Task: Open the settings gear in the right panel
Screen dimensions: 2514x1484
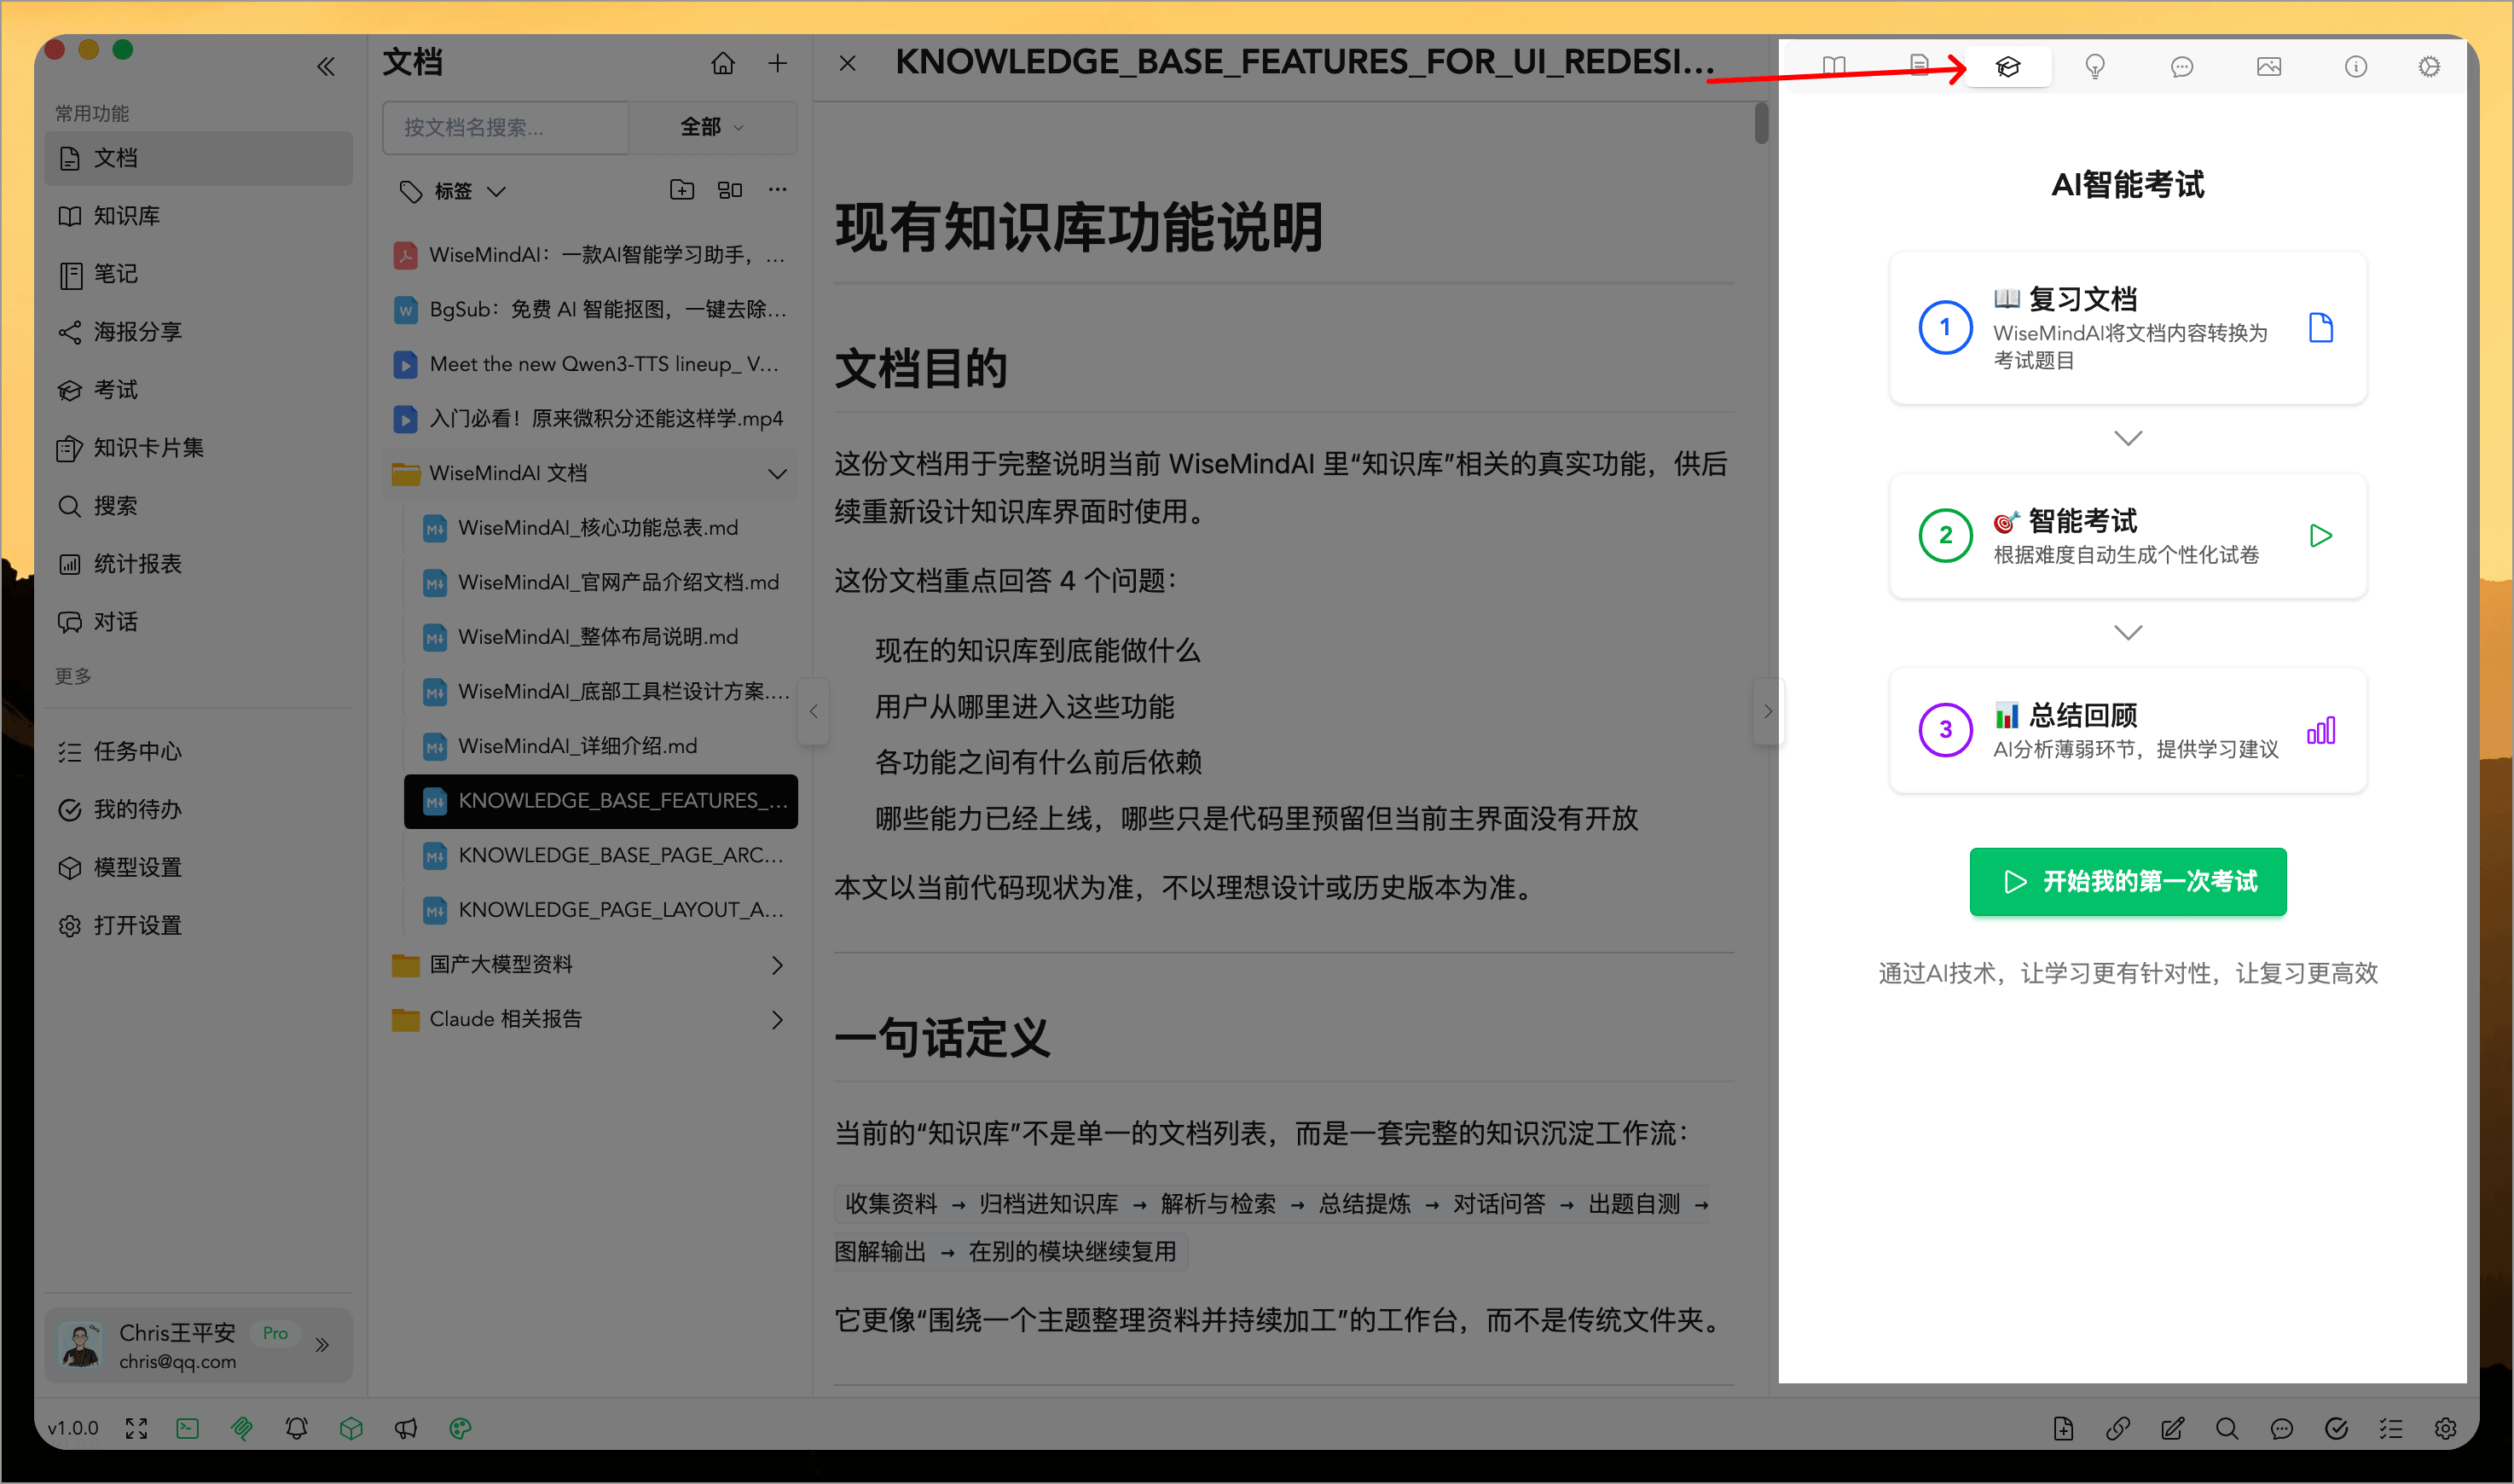Action: [x=2430, y=66]
